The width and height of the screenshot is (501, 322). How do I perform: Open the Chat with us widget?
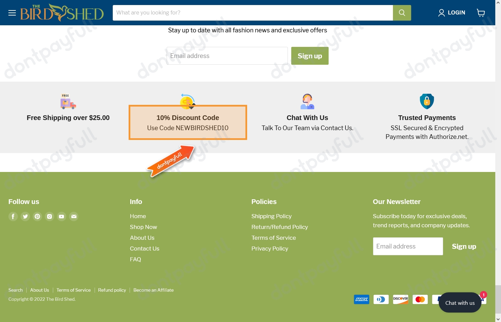(x=460, y=302)
